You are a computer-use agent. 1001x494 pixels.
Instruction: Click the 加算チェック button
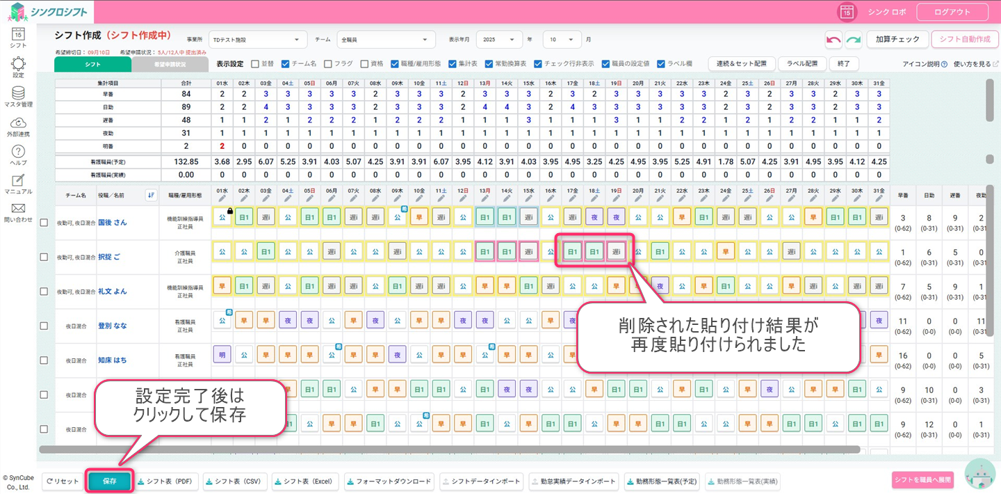tap(897, 40)
